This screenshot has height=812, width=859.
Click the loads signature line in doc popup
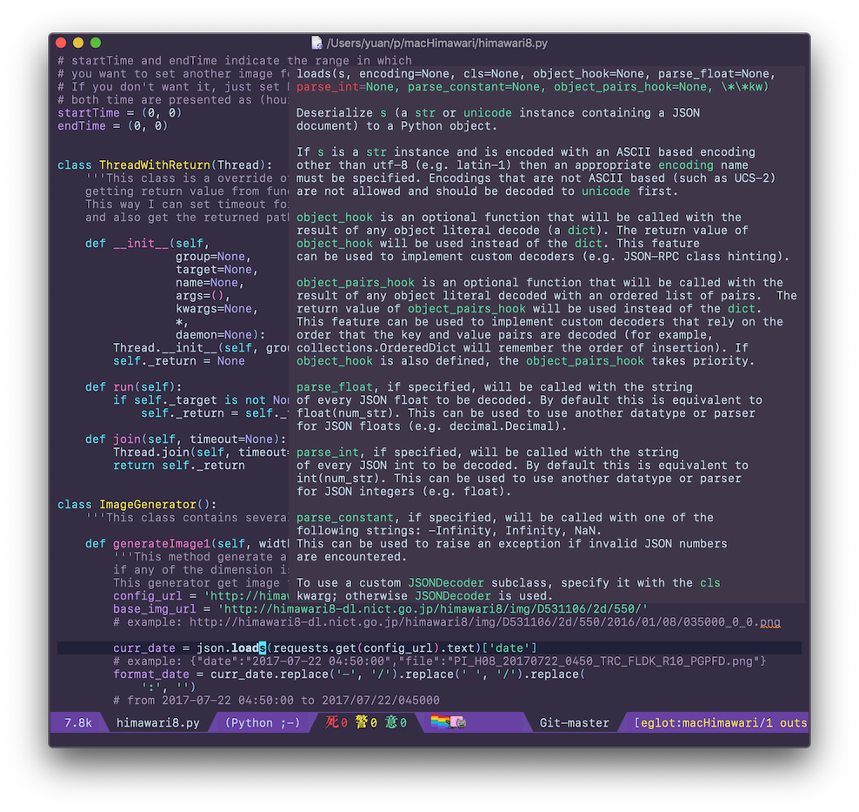pos(536,74)
